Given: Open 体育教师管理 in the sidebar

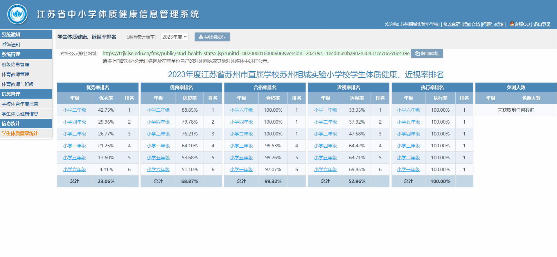Looking at the screenshot, I should pos(15,74).
